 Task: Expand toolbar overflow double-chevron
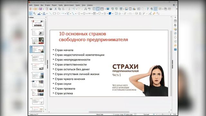click(177, 9)
